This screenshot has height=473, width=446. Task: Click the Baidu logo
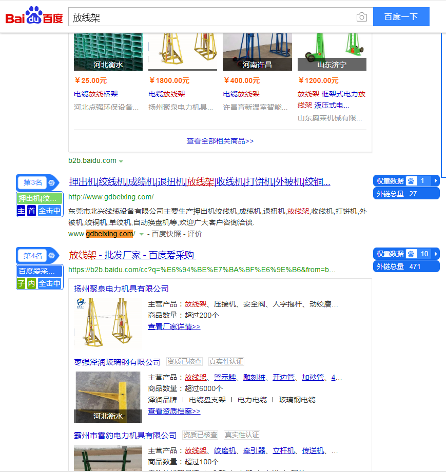coord(34,16)
